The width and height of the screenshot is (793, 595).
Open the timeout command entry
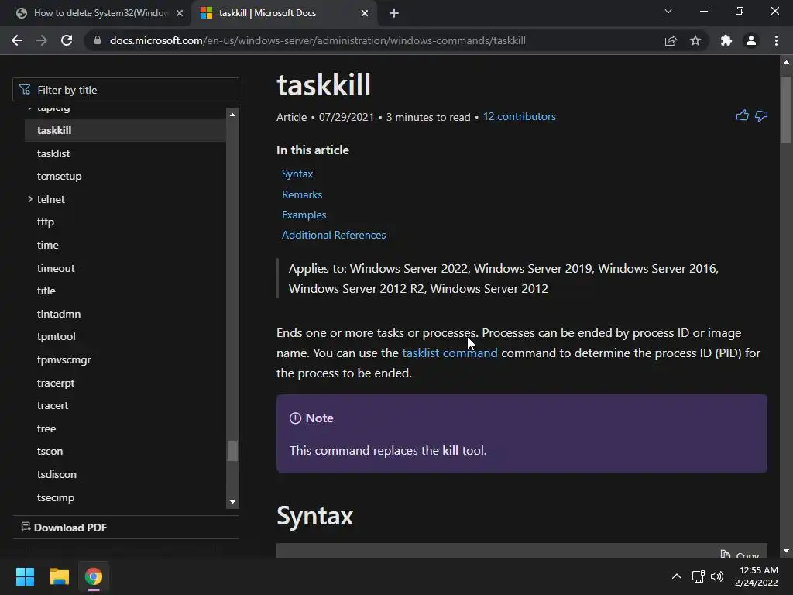tap(56, 267)
